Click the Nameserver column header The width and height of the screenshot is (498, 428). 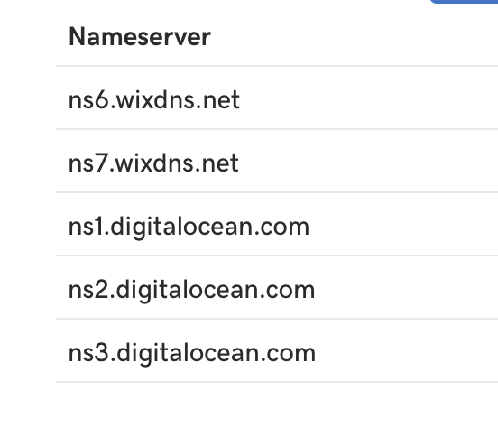(140, 37)
